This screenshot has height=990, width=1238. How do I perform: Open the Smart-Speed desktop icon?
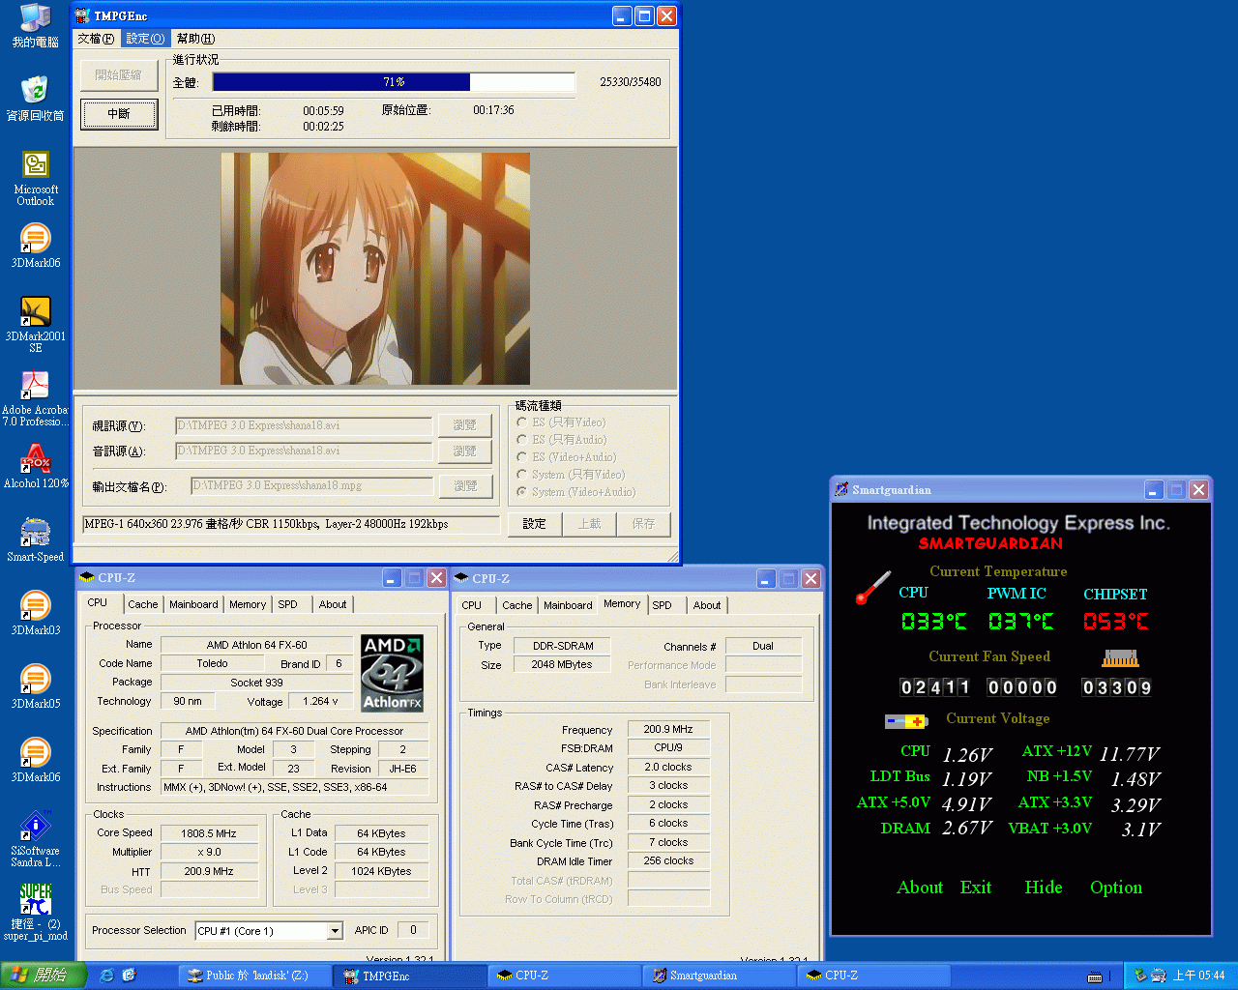pos(35,539)
